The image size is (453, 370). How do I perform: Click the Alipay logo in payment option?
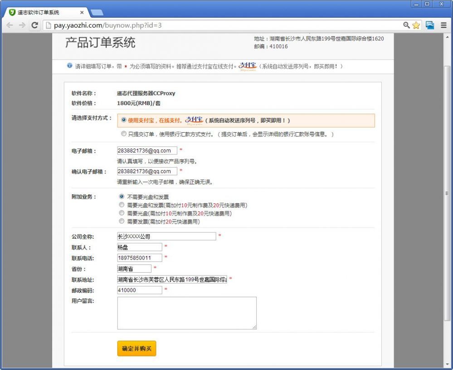point(194,120)
